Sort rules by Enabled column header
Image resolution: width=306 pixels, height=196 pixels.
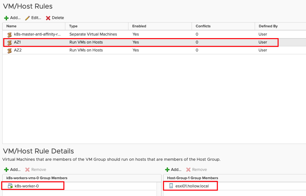click(x=139, y=26)
